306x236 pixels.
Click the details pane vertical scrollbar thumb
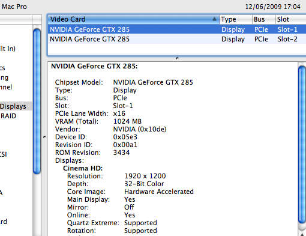pos(302,145)
